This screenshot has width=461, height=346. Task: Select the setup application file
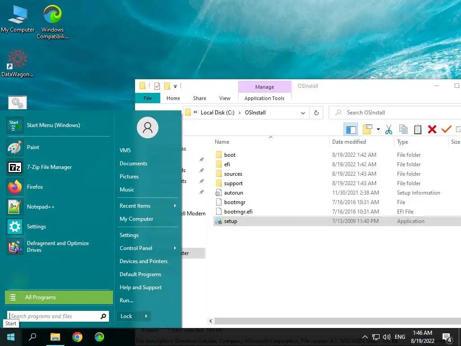click(337, 221)
